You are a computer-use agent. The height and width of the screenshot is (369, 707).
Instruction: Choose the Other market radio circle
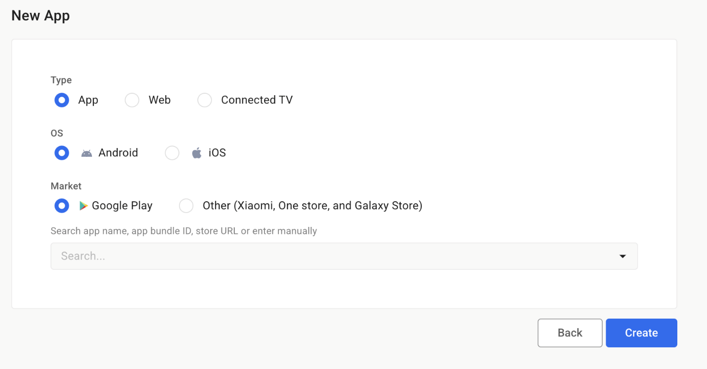click(x=186, y=206)
